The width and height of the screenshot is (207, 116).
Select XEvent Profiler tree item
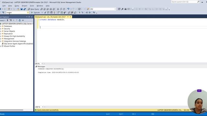[x=9, y=46]
